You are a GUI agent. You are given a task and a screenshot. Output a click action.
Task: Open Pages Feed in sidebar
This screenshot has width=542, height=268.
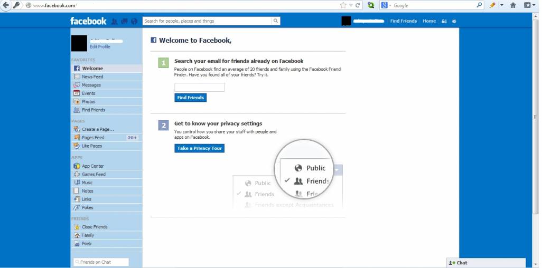pos(107,138)
